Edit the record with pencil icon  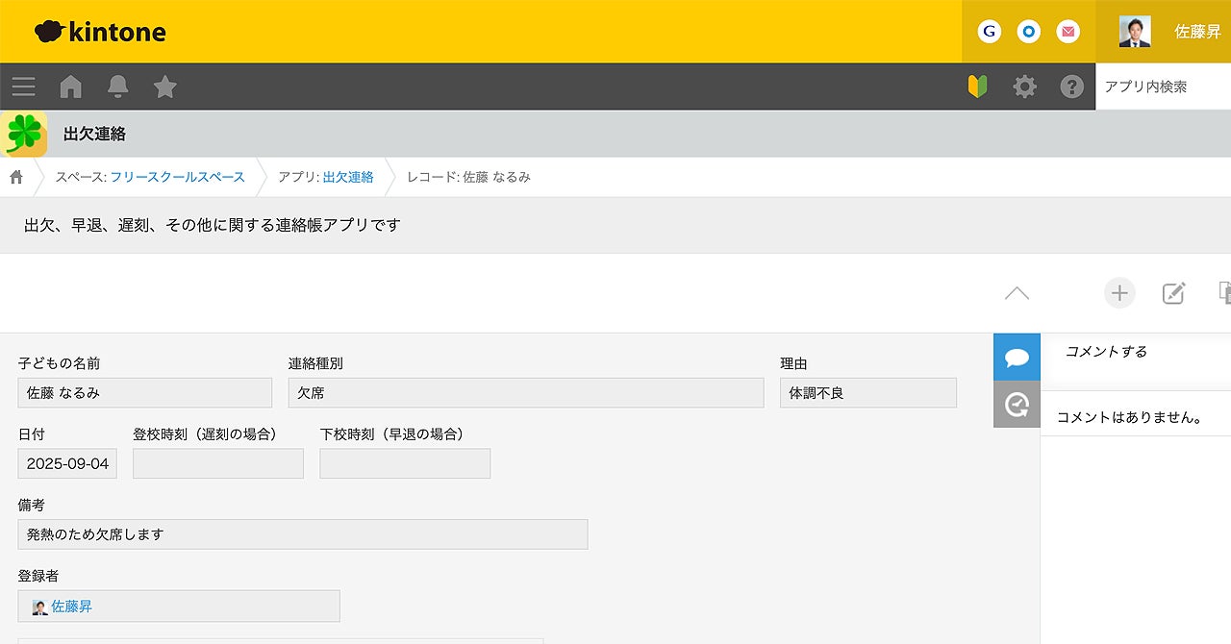1173,293
